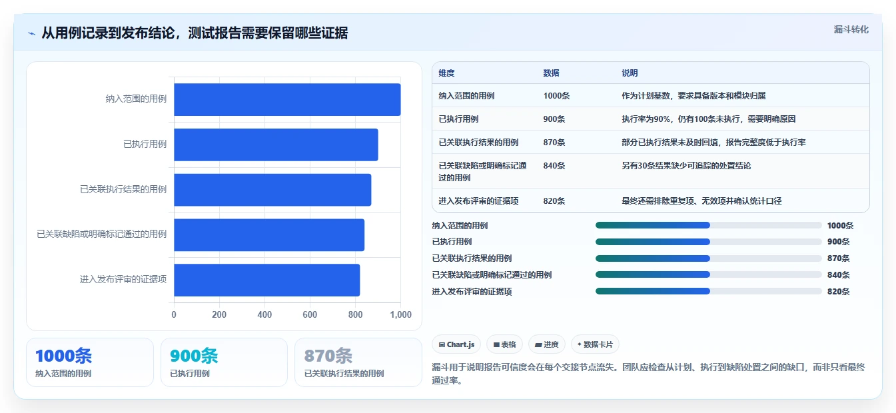Image resolution: width=896 pixels, height=413 pixels.
Task: Click the 已执行用例 chart bar
Action: pos(276,145)
